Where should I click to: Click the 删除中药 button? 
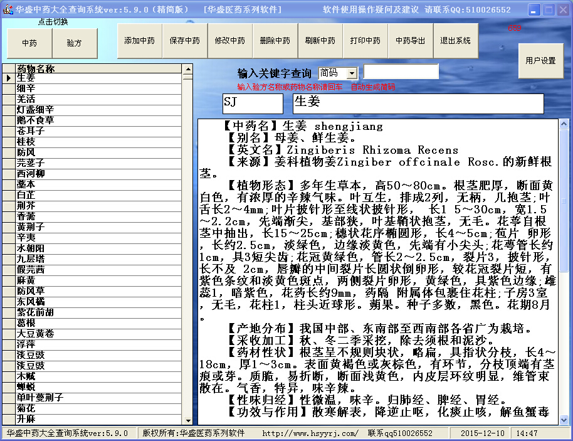tap(275, 41)
